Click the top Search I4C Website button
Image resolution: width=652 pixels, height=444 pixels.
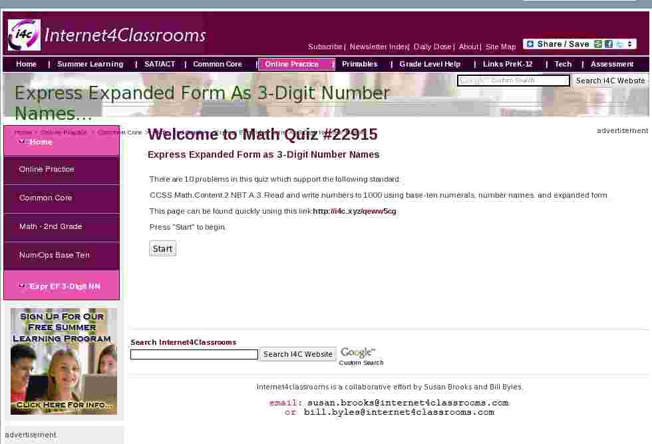[610, 81]
